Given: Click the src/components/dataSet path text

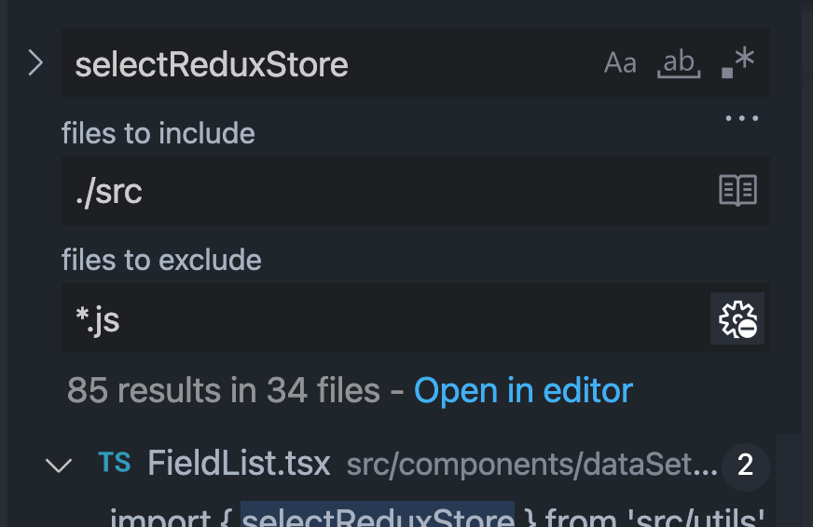Looking at the screenshot, I should [531, 465].
